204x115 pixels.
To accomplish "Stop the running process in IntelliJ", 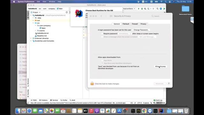I will point(153,9).
